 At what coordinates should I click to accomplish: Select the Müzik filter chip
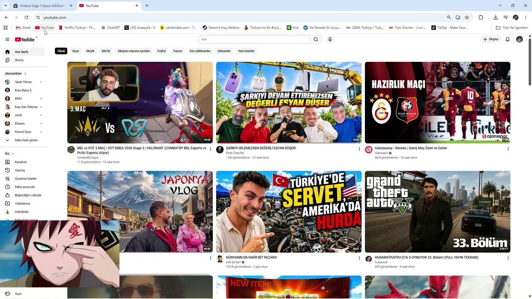pyautogui.click(x=90, y=51)
